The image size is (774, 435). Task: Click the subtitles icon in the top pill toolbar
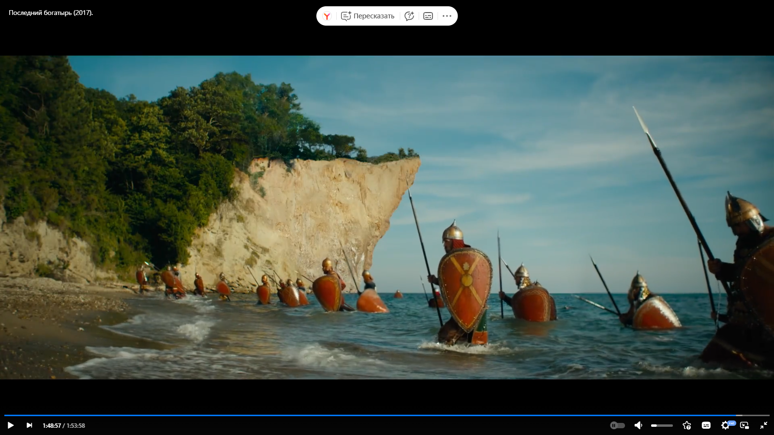click(x=428, y=16)
